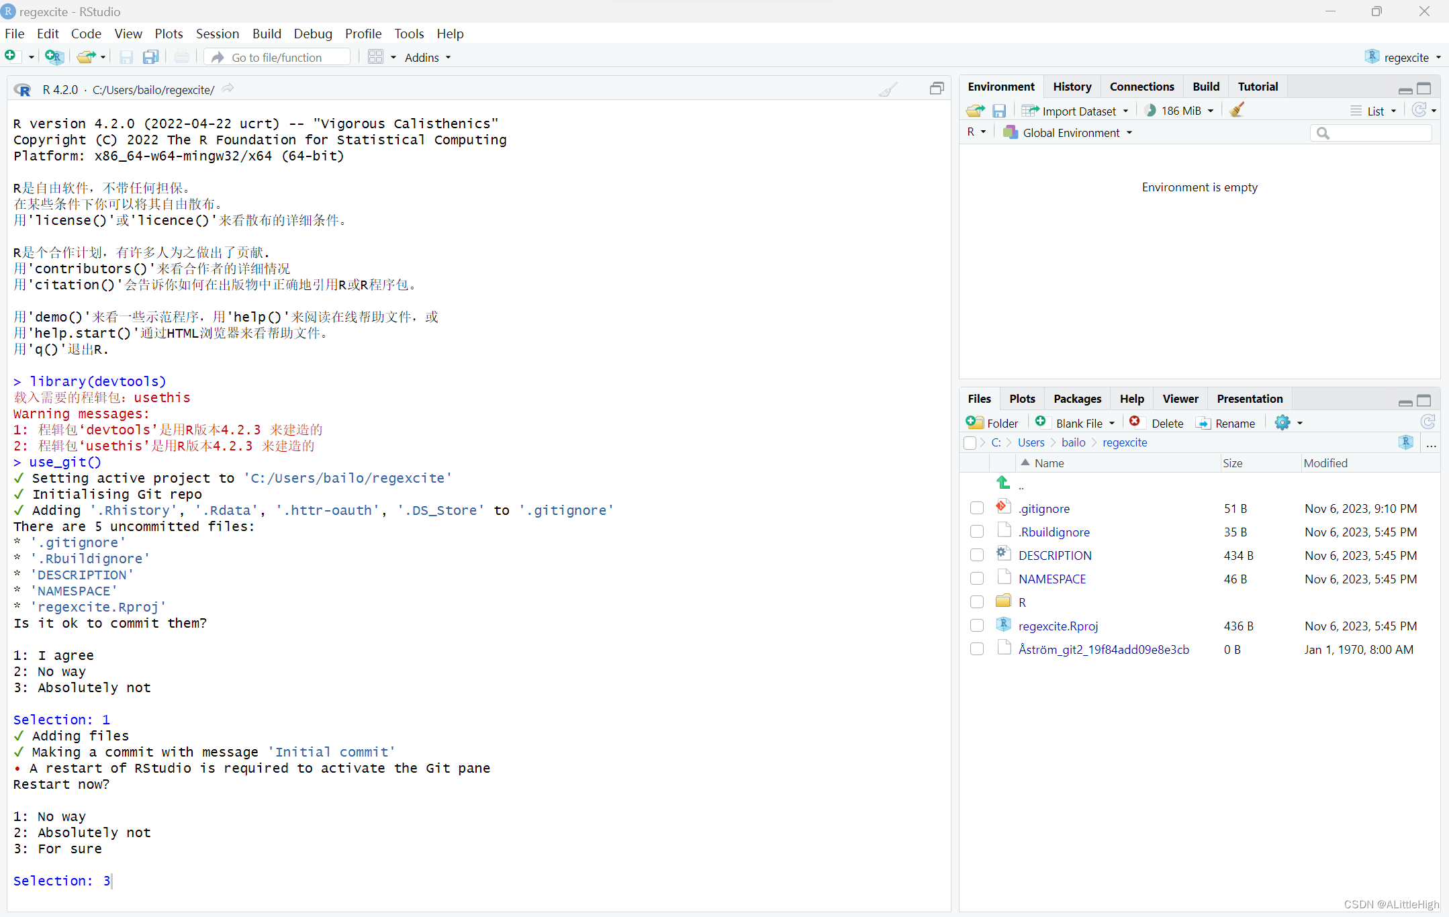1449x917 pixels.
Task: Open the Session menu
Action: coord(217,34)
